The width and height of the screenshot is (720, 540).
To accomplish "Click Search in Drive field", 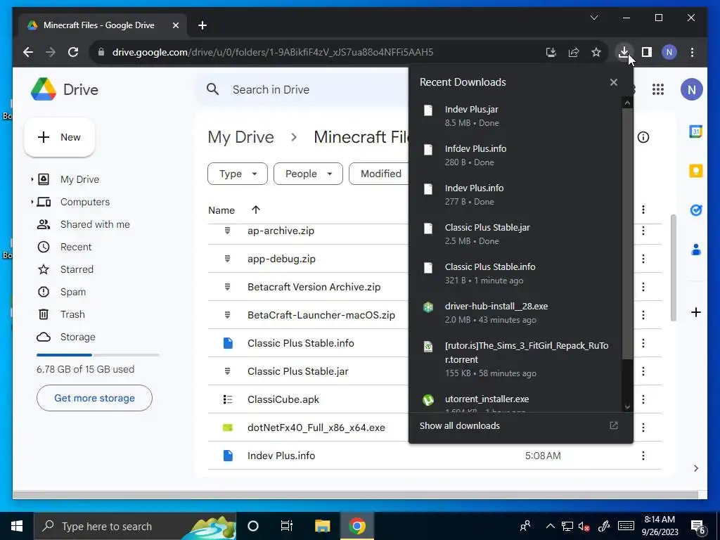I will (303, 89).
